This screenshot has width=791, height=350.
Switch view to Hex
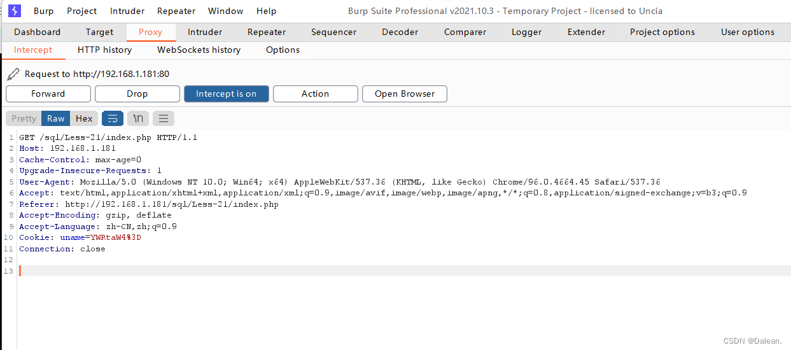(x=84, y=118)
